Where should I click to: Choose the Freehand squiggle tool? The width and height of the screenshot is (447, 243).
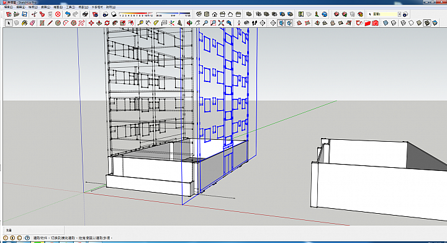[81, 23]
